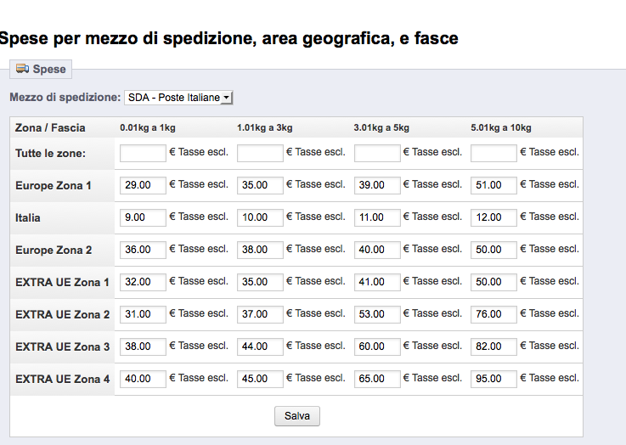Select Europe Zona 2 field showing 38.00
Image resolution: width=626 pixels, height=445 pixels.
coord(260,250)
